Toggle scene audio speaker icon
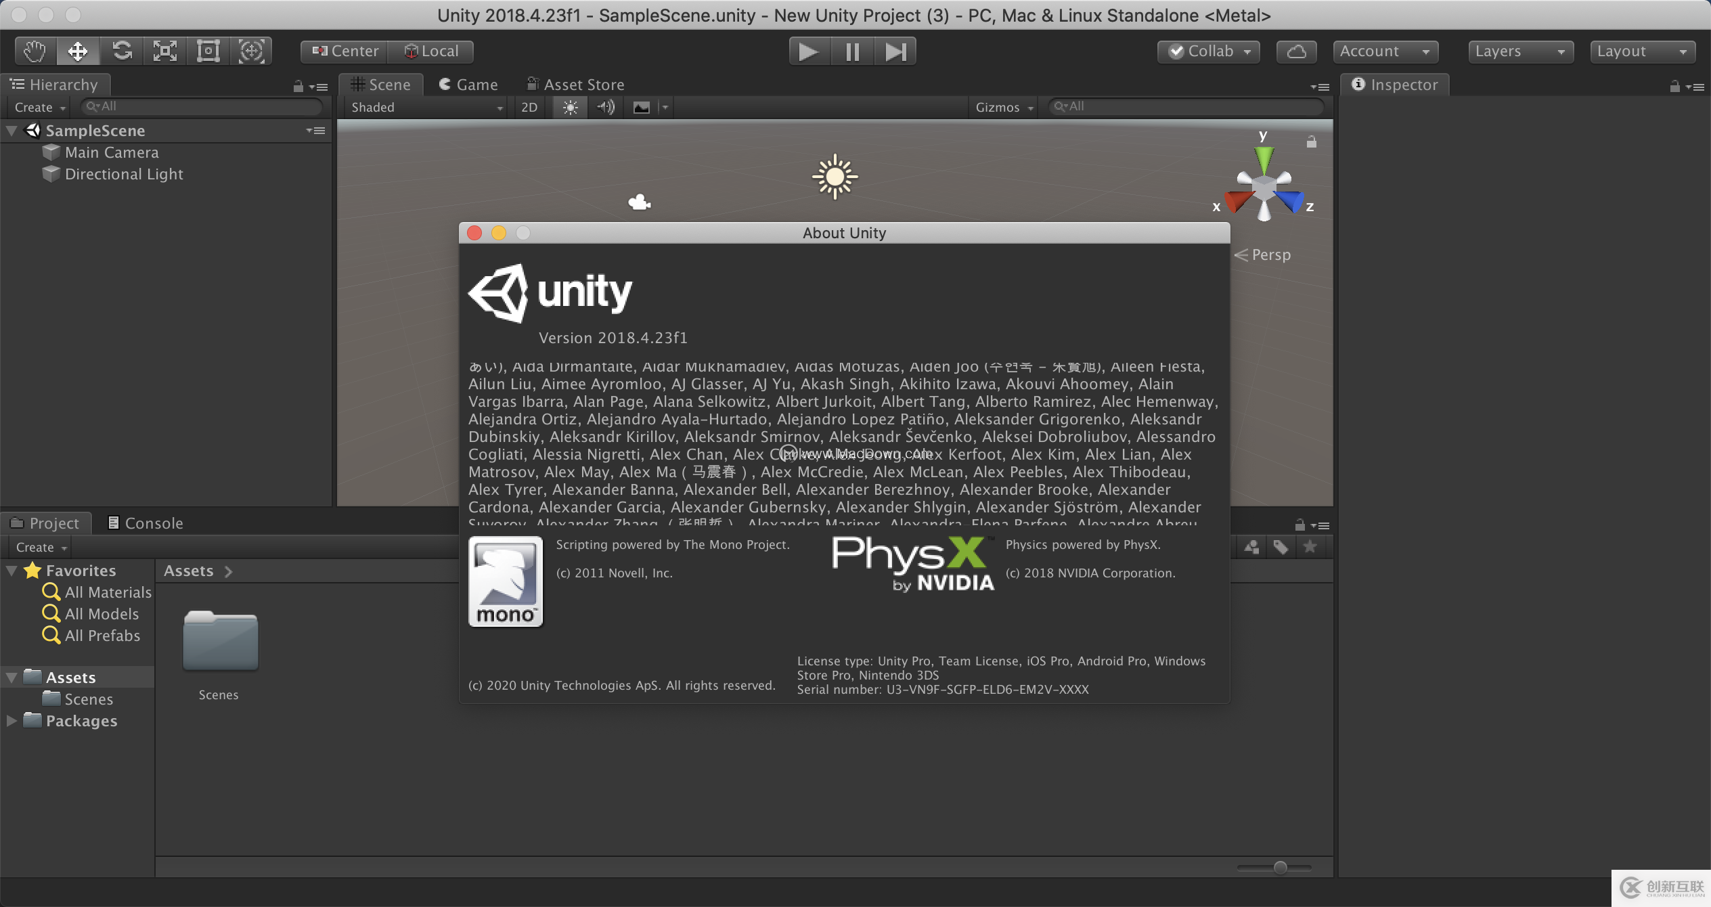Viewport: 1711px width, 907px height. (606, 107)
